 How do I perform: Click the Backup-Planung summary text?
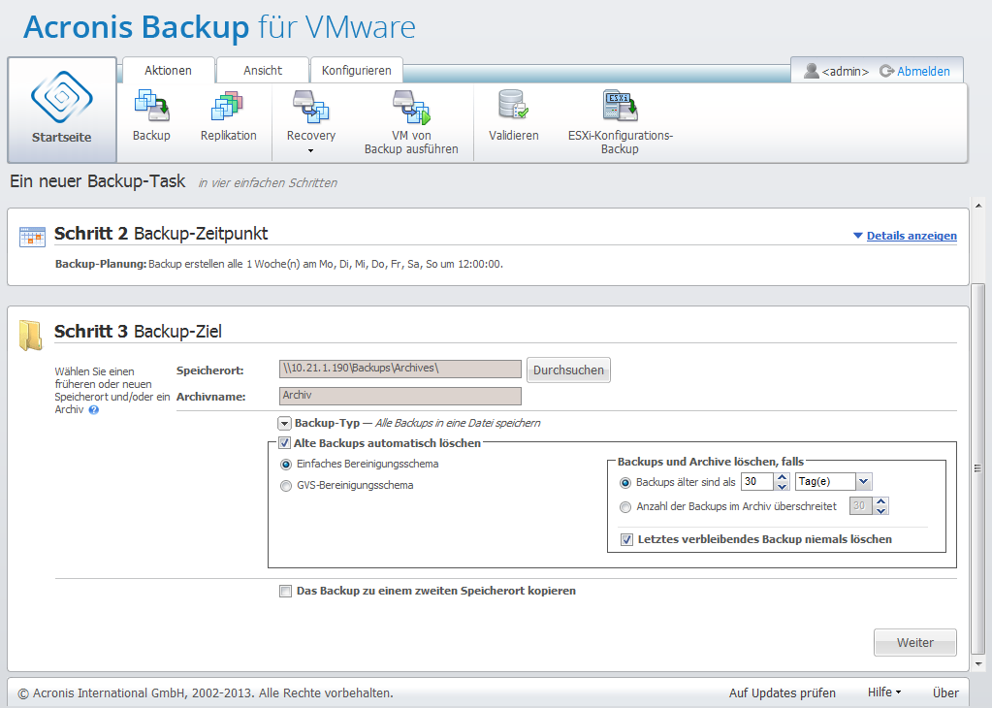pos(279,264)
